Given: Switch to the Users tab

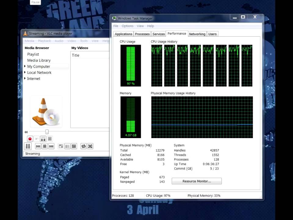Looking at the screenshot, I should coord(212,34).
